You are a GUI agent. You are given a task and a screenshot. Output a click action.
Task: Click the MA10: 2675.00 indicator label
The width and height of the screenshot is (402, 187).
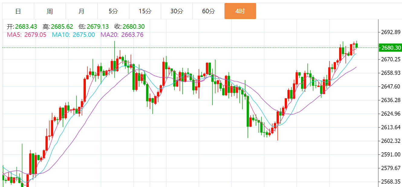pos(73,35)
